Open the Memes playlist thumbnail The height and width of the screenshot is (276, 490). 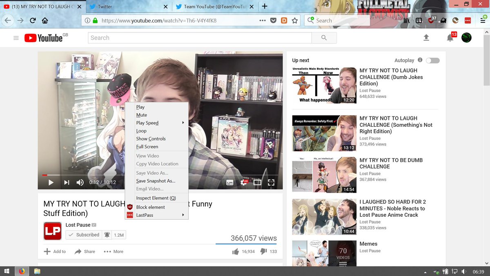point(324,254)
